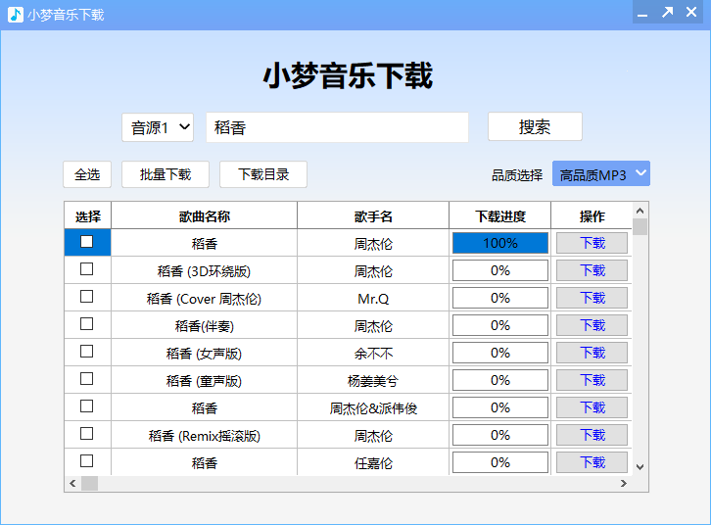Click the 歌手名 column header
Viewport: 711px width, 525px height.
(x=373, y=216)
